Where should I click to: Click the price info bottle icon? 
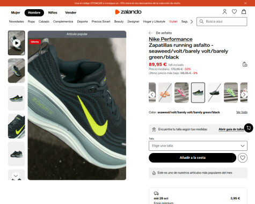click(245, 64)
